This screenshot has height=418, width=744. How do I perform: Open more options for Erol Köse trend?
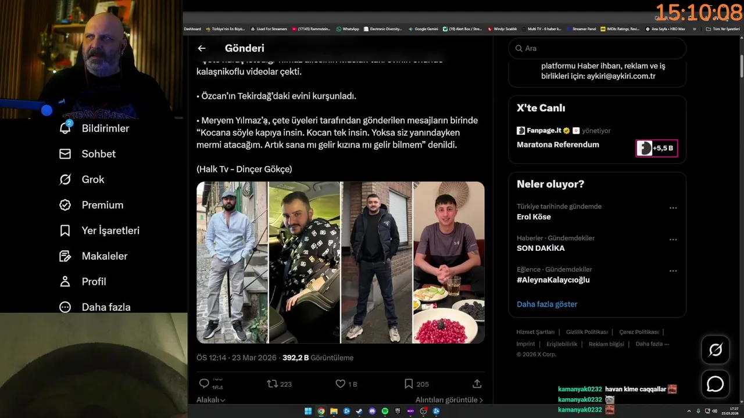click(x=673, y=208)
